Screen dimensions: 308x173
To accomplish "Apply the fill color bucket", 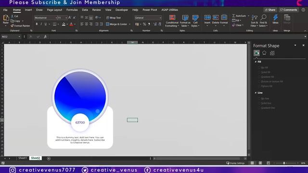I will coord(64,24).
